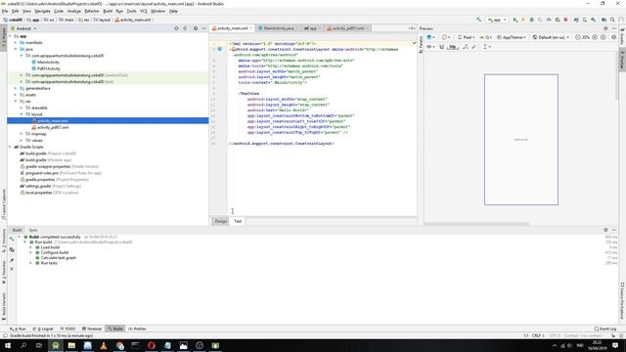Screen dimensions: 626x352
Task: Open the Profiler tool window
Action: tap(137, 329)
